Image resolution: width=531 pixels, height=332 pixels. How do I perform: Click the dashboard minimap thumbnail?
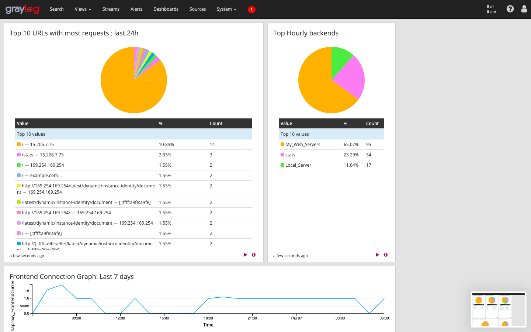point(499,309)
